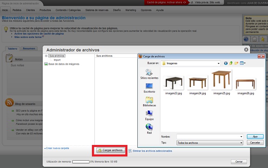This screenshot has height=168, width=268.
Task: Click the lightbulb tip icon
Action: click(6, 29)
